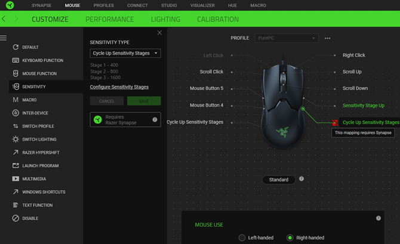Select the Sensitivity sidebar icon
400x244 pixels.
[x=16, y=87]
